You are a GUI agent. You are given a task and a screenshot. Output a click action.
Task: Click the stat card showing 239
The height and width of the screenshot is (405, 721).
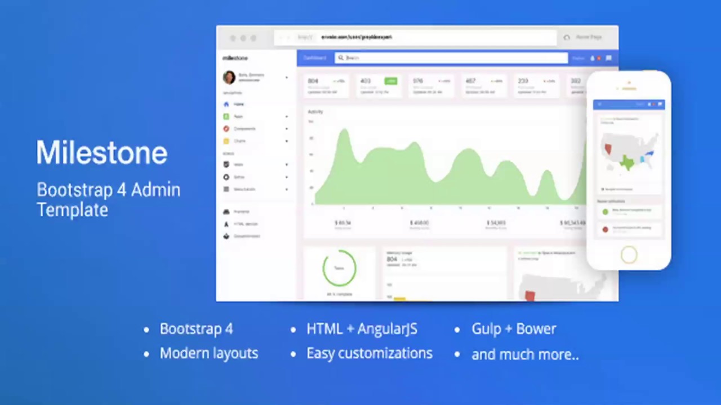click(536, 85)
